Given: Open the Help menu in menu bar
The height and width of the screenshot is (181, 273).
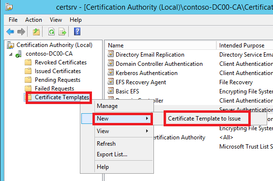Looking at the screenshot, I should pyautogui.click(x=76, y=20).
